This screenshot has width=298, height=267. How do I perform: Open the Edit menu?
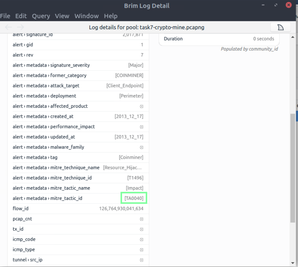point(21,16)
